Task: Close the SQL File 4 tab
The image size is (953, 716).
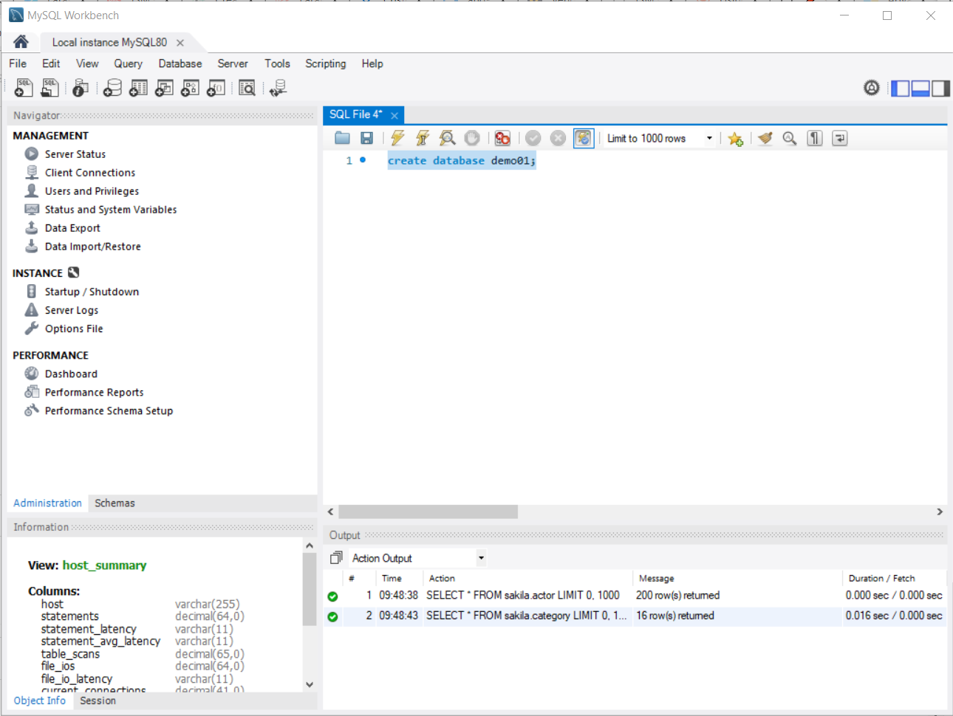Action: click(394, 115)
